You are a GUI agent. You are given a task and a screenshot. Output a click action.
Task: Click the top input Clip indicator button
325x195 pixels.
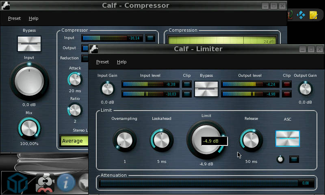(186, 84)
